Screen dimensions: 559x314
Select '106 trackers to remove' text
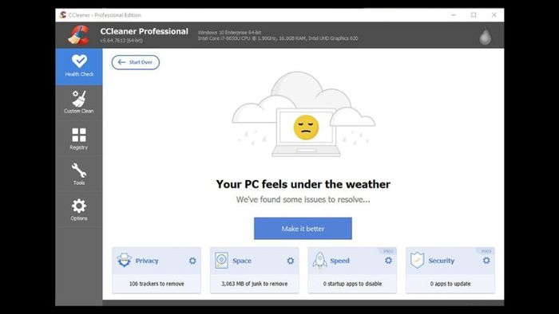(x=157, y=284)
